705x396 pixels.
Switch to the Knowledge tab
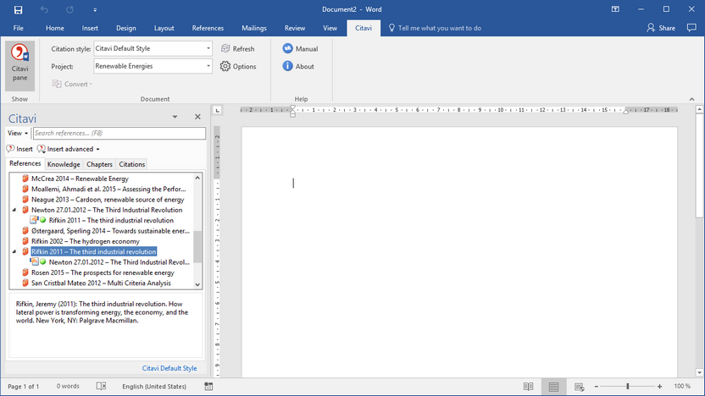pos(64,164)
